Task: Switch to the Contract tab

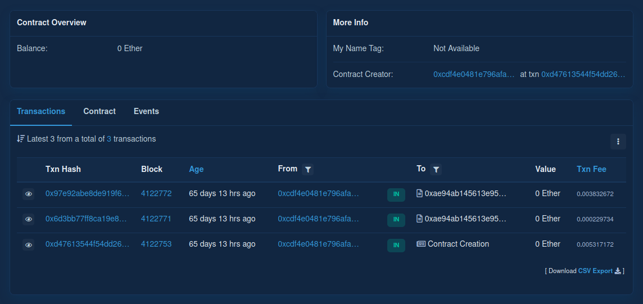Action: tap(99, 111)
